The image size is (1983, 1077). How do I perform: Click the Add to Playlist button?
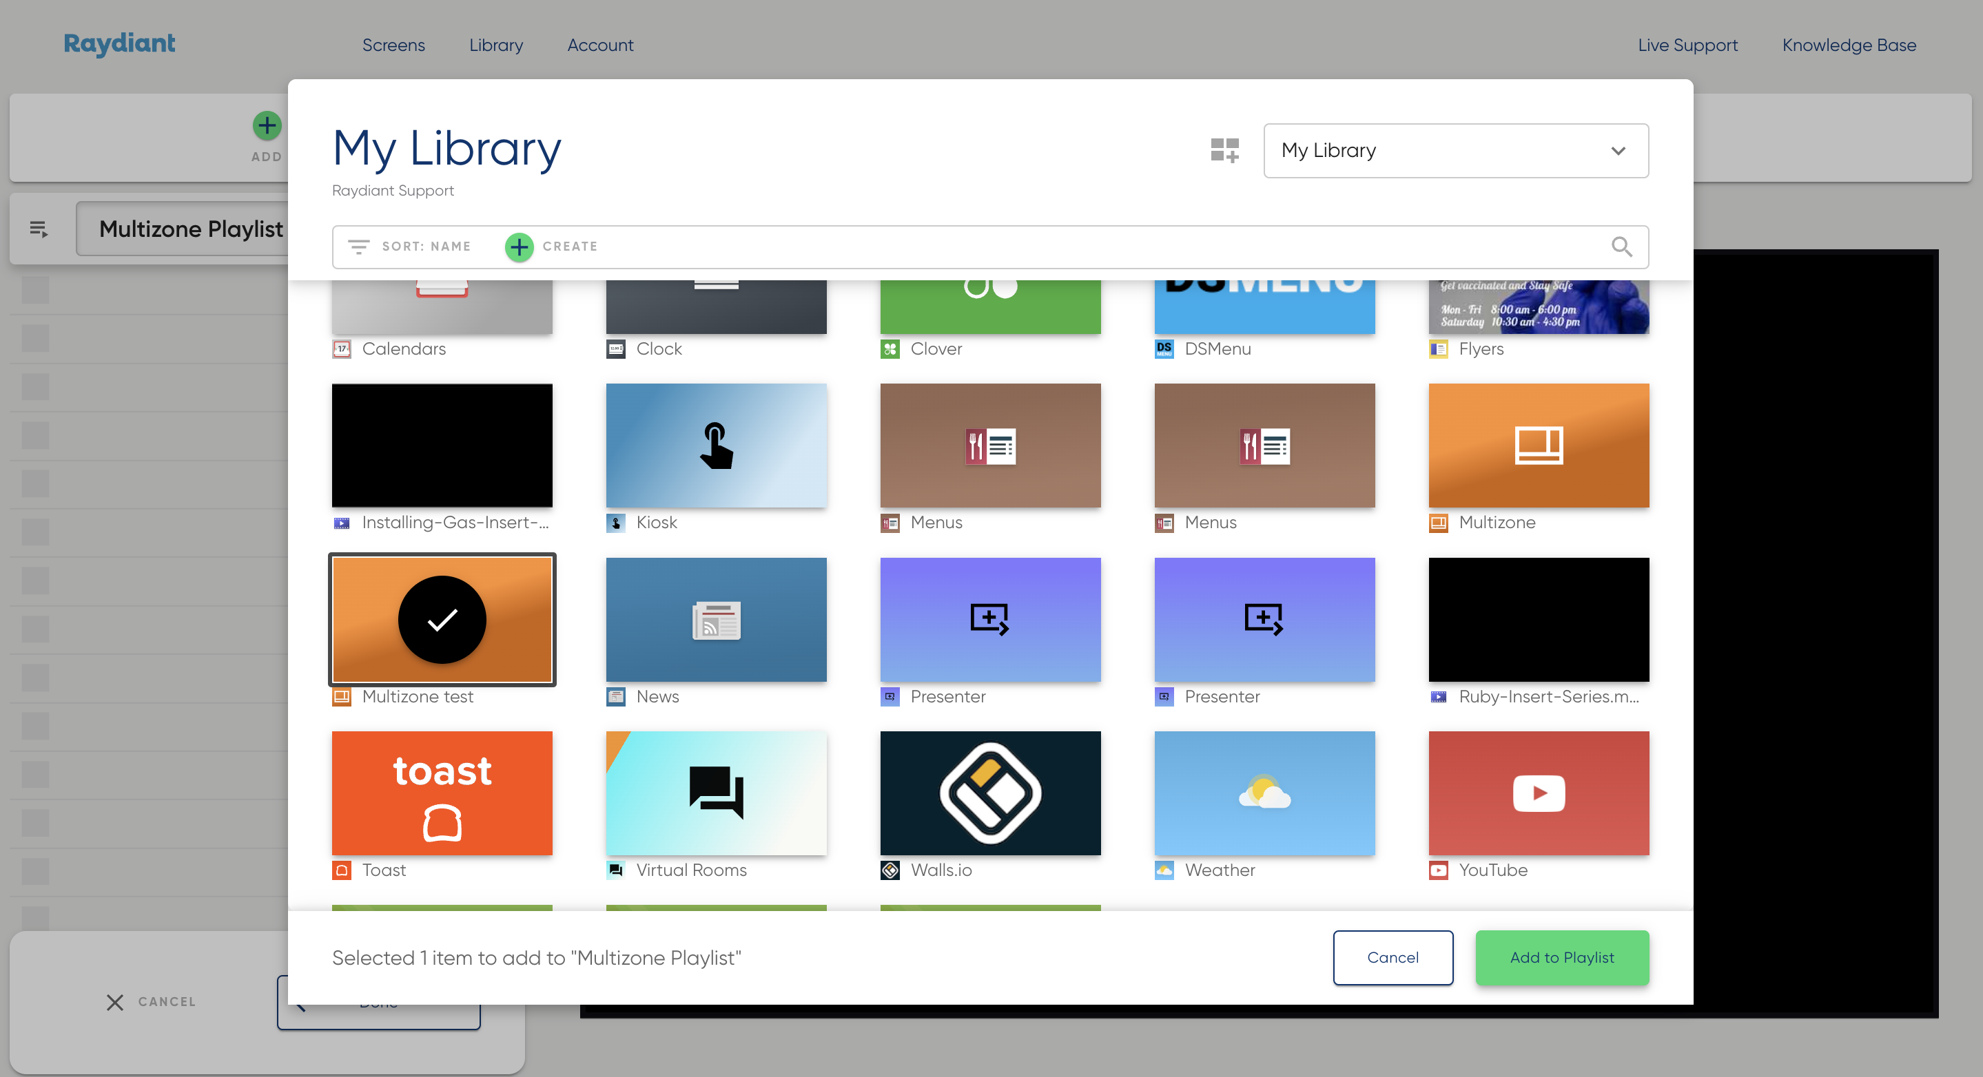click(1561, 958)
